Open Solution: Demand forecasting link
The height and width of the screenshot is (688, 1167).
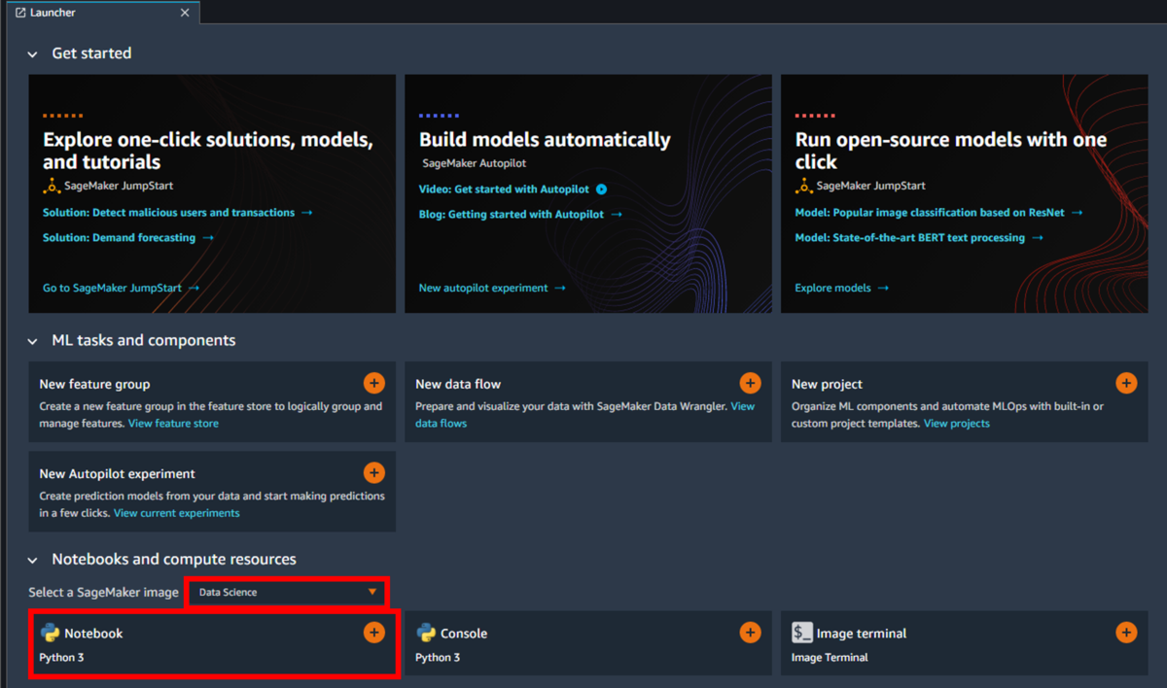point(127,237)
